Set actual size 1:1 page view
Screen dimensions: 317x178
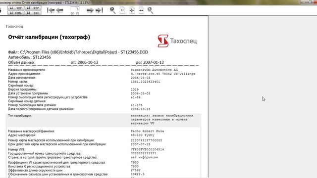(122, 10)
